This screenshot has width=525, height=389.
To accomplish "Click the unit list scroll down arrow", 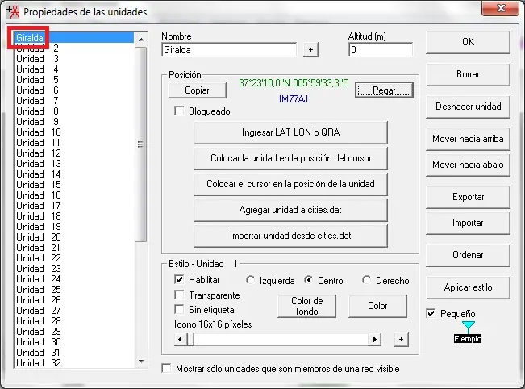I will (141, 362).
